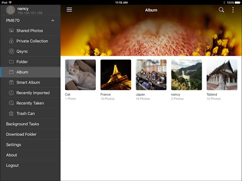This screenshot has height=181, width=242.
Task: Open the three-dot overflow menu
Action: [x=233, y=10]
